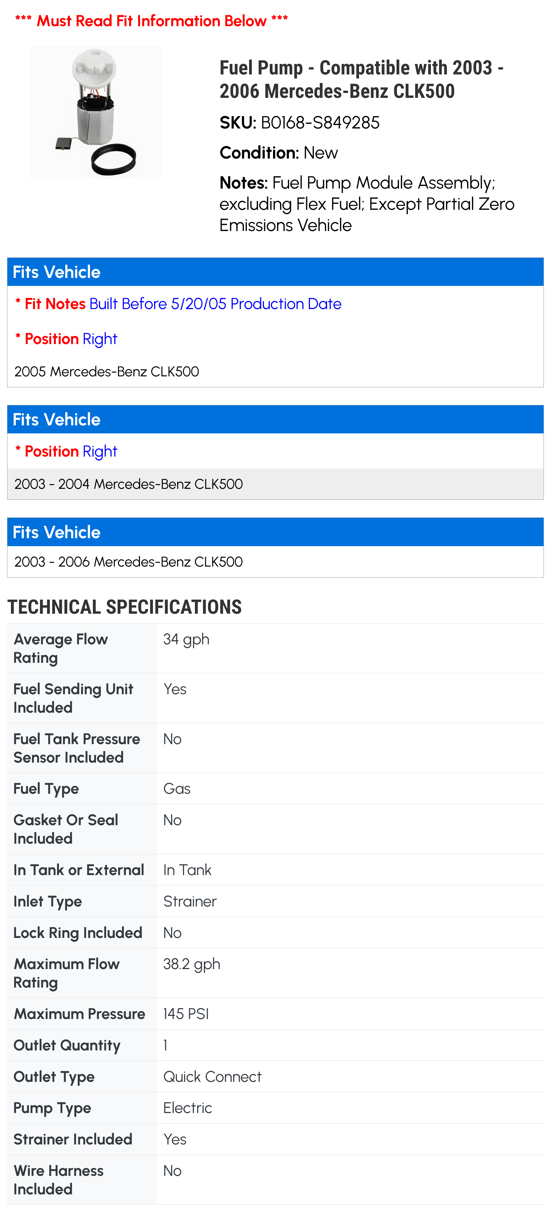Click the SKU number B0168-S849285
Screen dimensions: 551x1212
tap(320, 123)
